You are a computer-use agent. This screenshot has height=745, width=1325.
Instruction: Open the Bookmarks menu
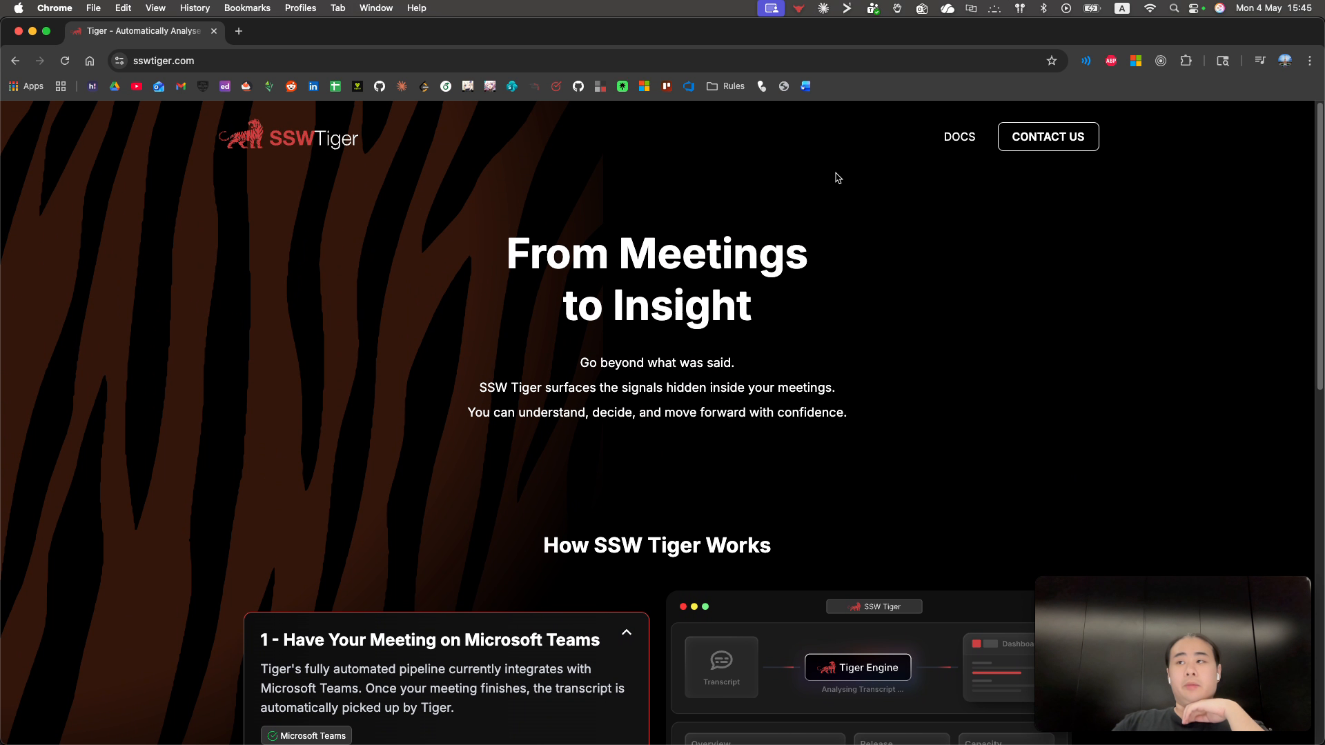point(247,8)
